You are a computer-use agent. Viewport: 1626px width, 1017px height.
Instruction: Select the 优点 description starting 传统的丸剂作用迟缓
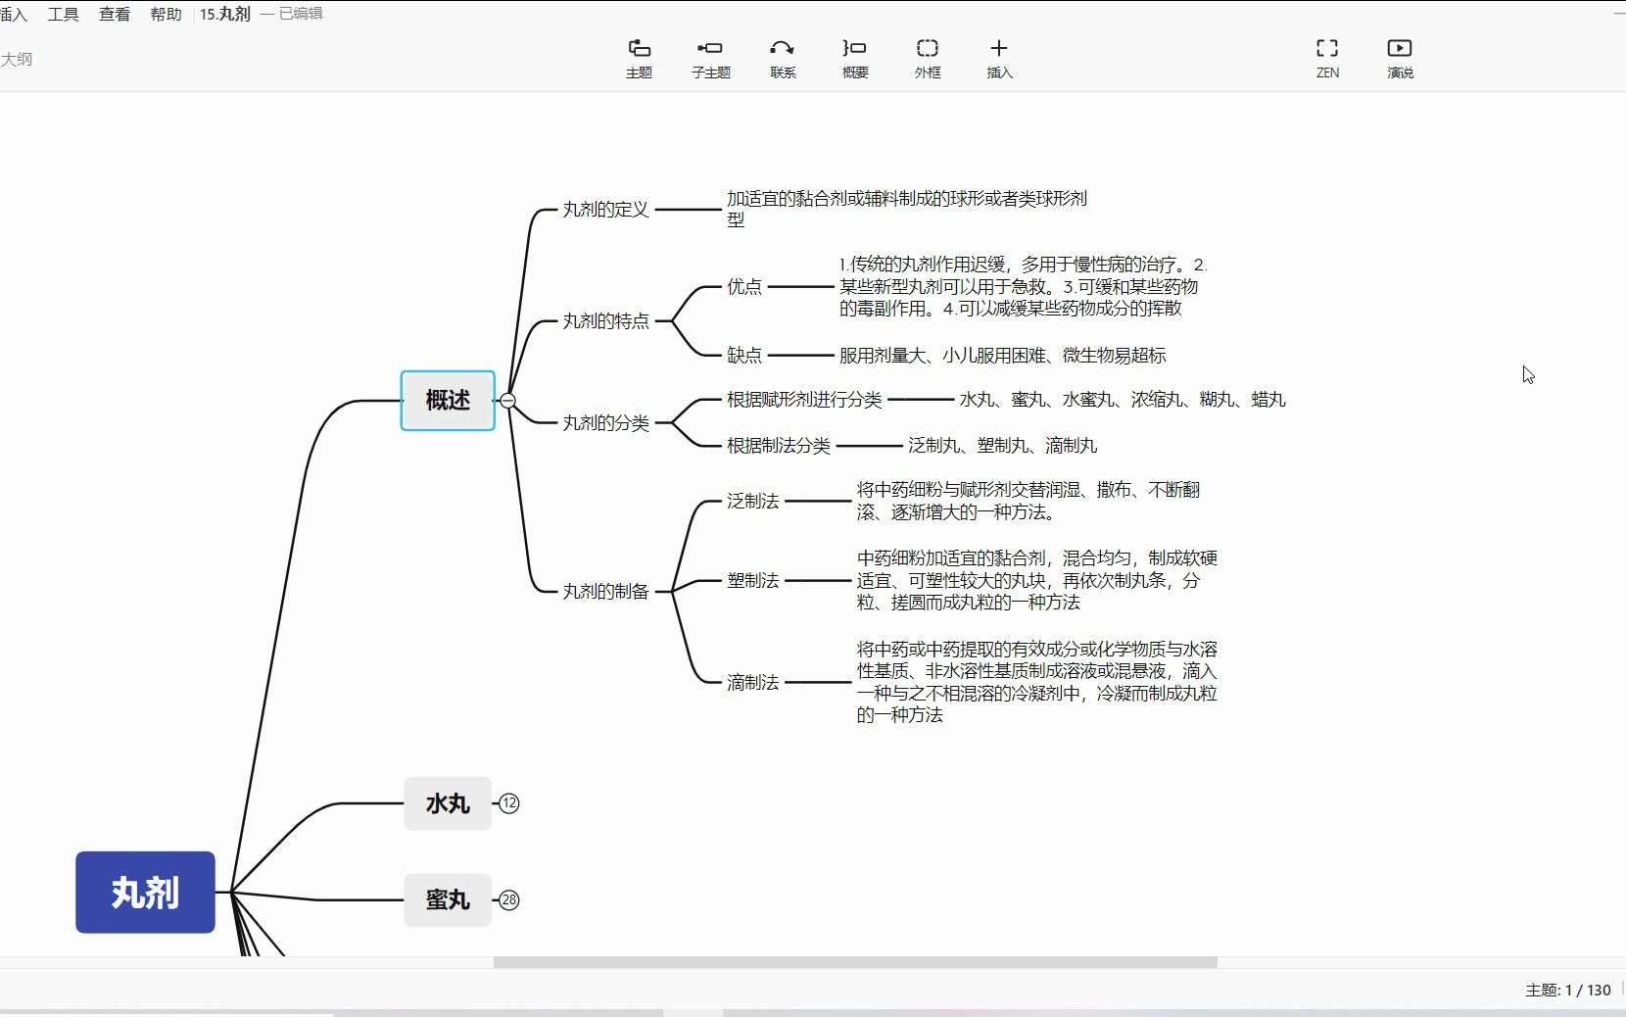tap(1024, 286)
